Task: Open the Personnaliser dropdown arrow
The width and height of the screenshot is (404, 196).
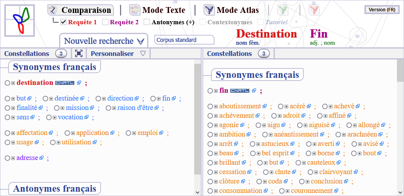Action: tap(142, 54)
